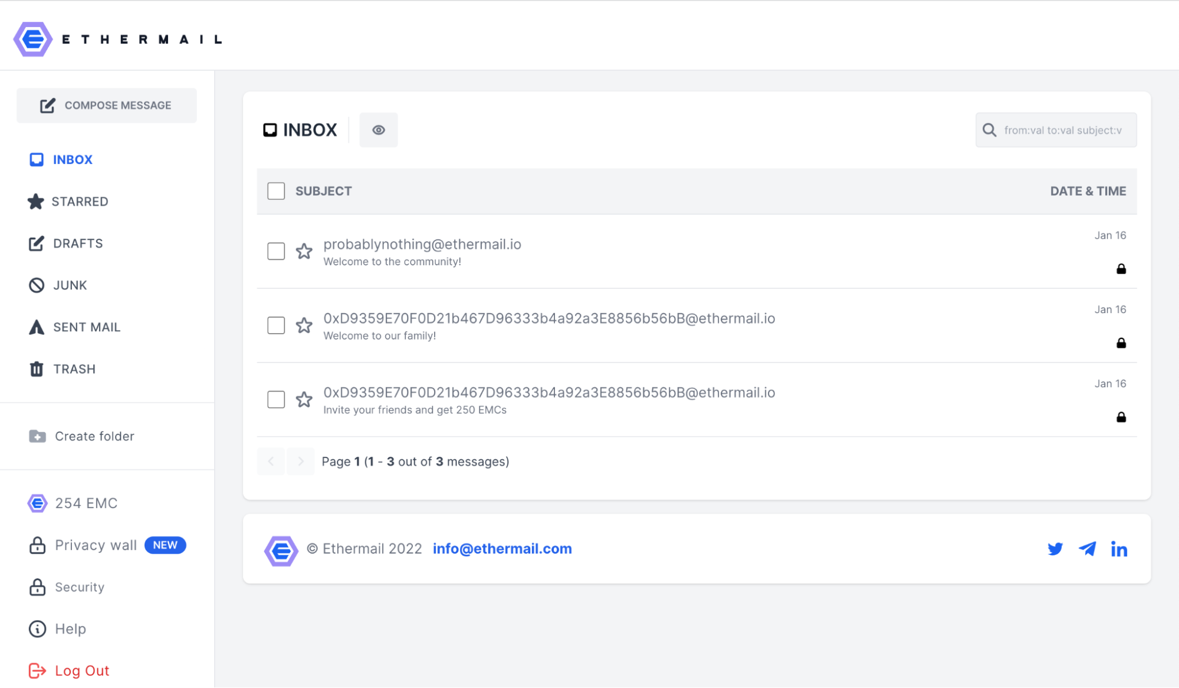Select checkbox for 'Invite your friends' email
The width and height of the screenshot is (1179, 688).
(x=276, y=400)
